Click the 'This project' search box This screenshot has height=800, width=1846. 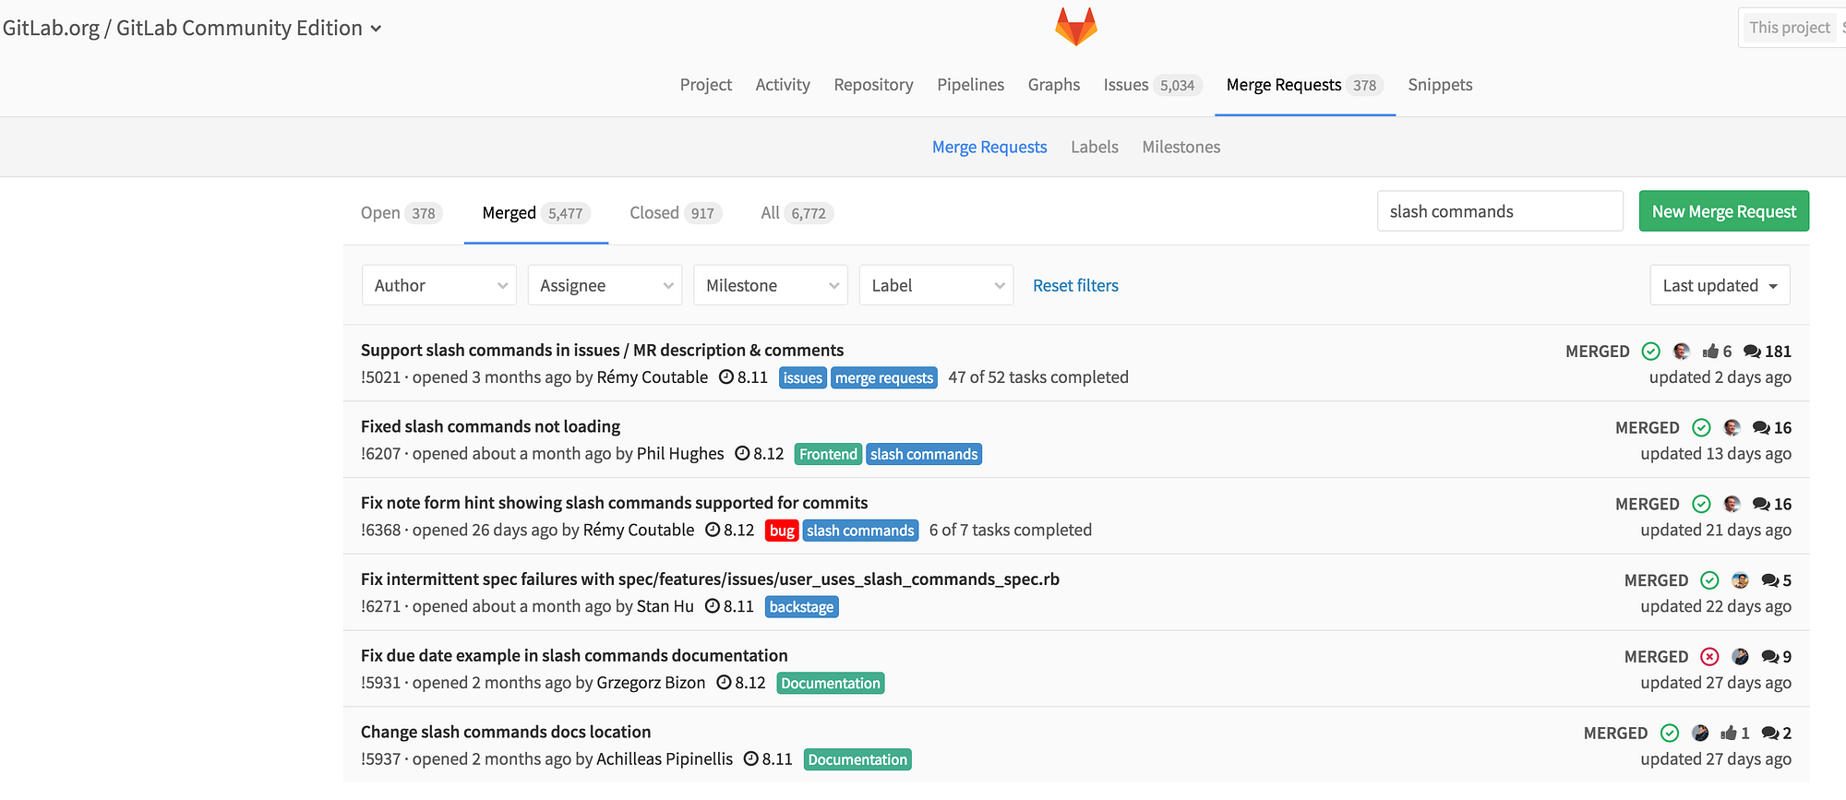pyautogui.click(x=1792, y=28)
